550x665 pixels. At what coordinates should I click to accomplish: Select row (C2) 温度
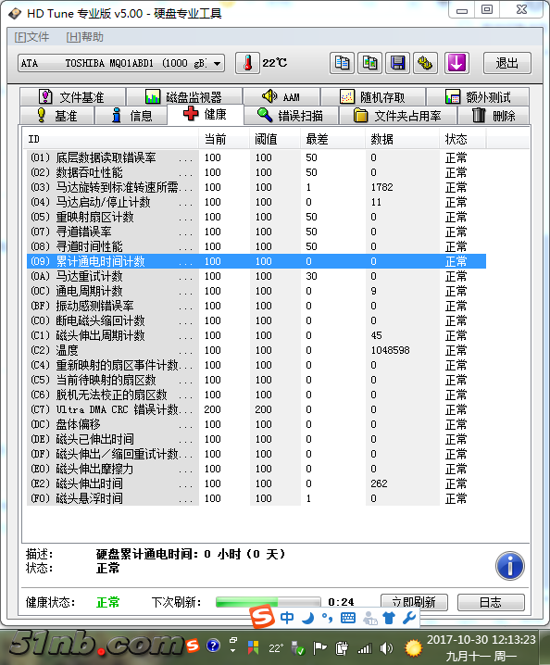coord(256,350)
